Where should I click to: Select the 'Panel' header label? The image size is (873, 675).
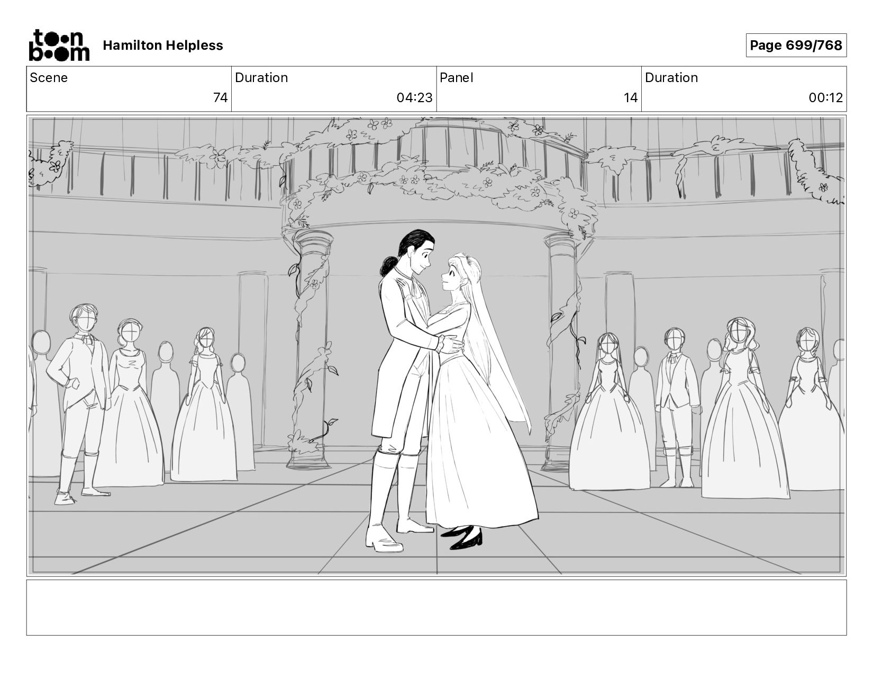pyautogui.click(x=456, y=78)
